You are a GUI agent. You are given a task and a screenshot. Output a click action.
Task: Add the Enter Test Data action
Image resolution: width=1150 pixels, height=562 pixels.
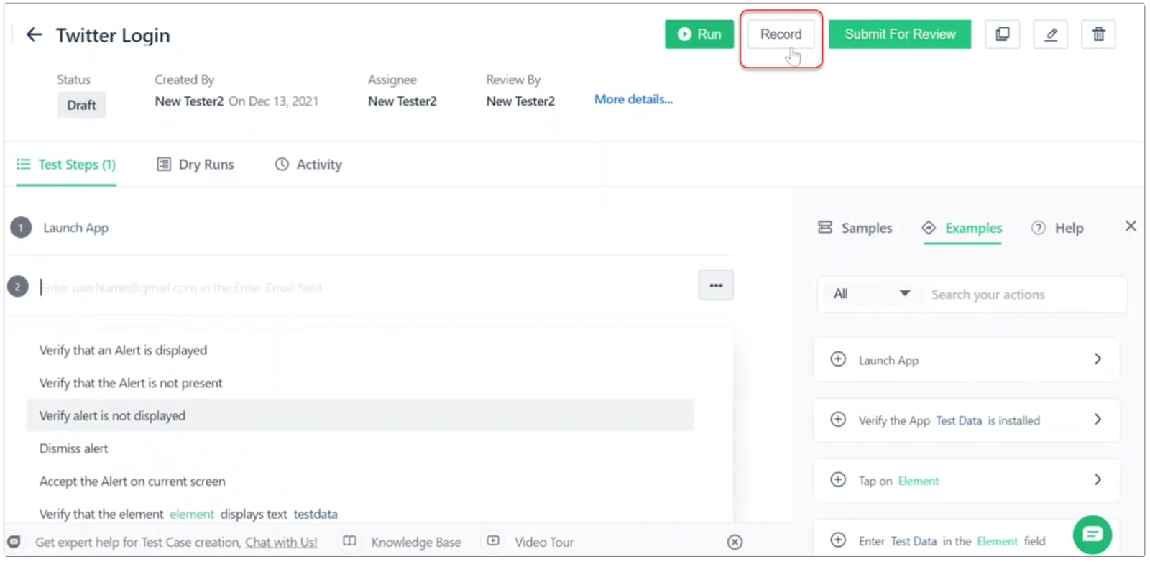[838, 540]
